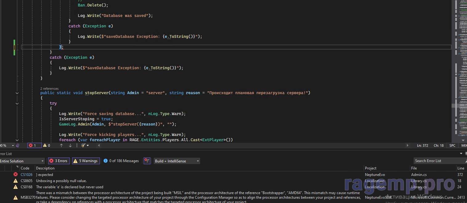Image resolution: width=467 pixels, height=203 pixels.
Task: Open the Build + IntelliSense dropdown
Action: [177, 161]
